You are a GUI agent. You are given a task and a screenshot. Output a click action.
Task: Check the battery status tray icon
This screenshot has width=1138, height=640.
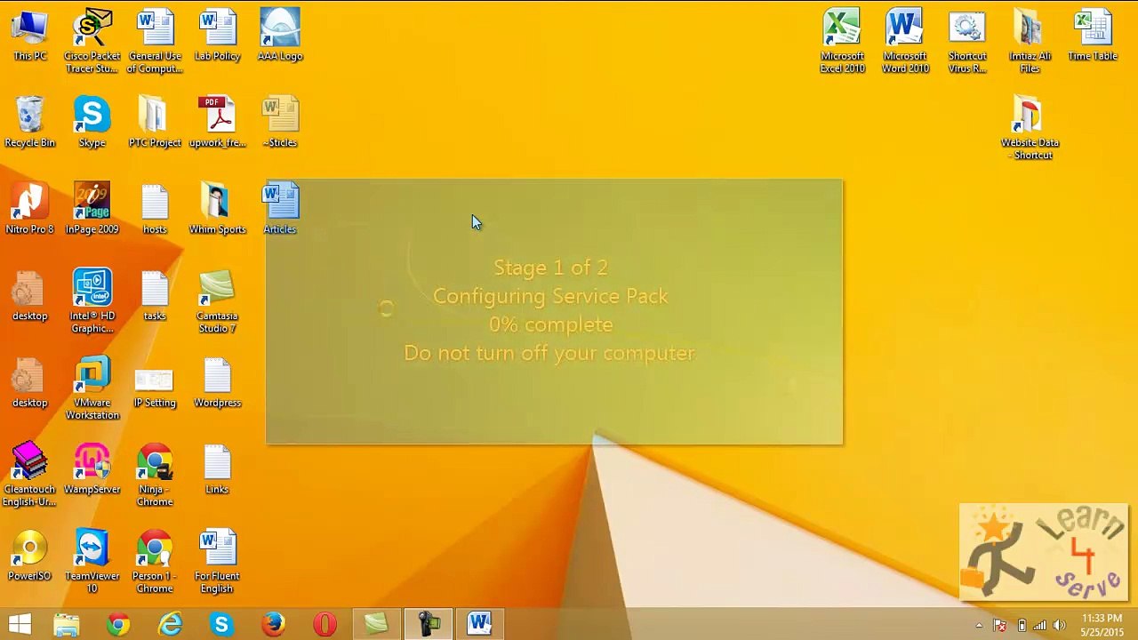coord(1022,625)
